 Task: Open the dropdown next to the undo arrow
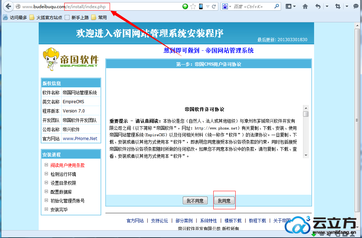[x=327, y=7]
